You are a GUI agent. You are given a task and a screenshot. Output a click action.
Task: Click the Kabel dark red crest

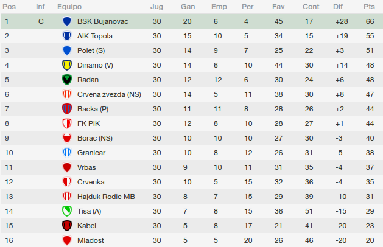67,226
